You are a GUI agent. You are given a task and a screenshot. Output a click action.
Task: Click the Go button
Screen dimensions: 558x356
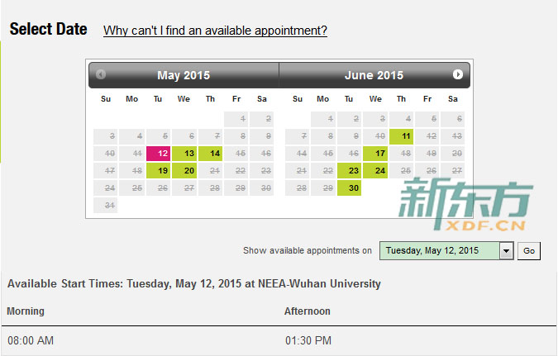click(x=529, y=251)
